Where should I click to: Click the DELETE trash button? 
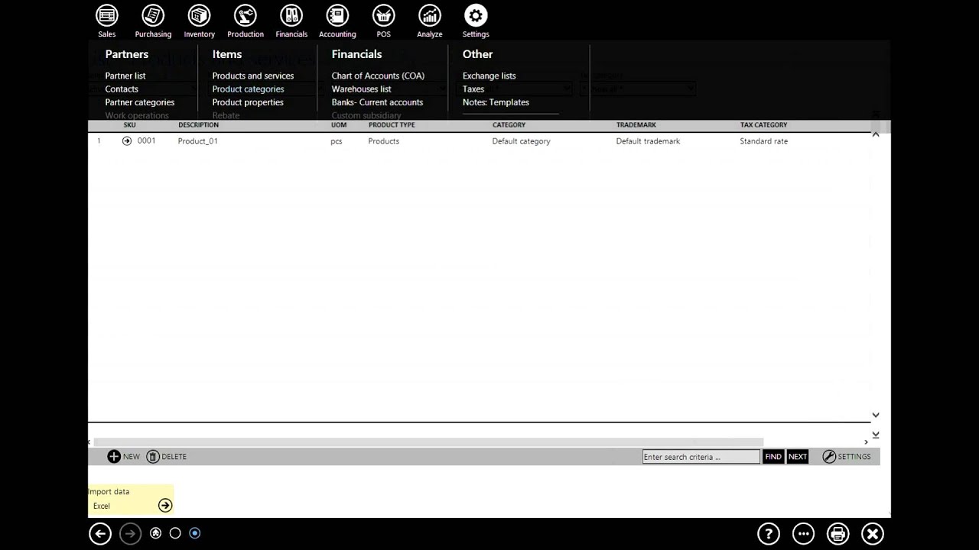pos(166,457)
